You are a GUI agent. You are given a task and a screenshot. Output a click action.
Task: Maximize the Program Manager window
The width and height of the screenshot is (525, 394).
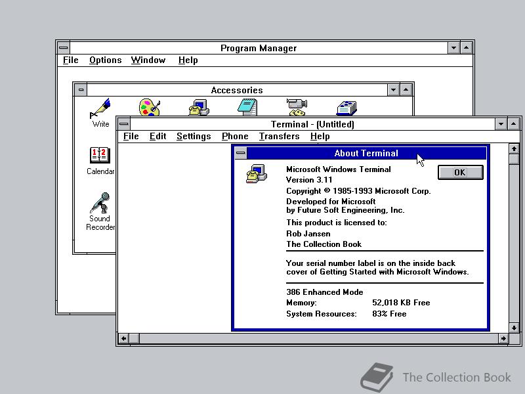tap(467, 48)
